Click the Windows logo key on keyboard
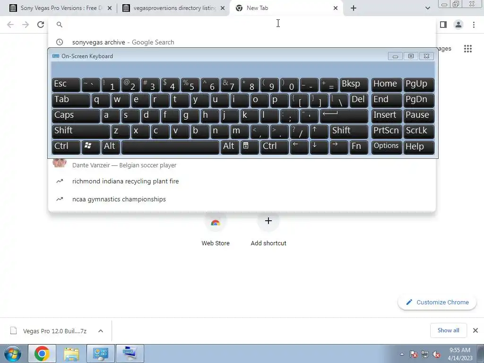Screen dimensions: 484x363 click(x=91, y=147)
